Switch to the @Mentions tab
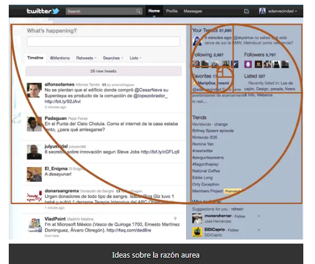Screen dimensions: 315x264 point(60,58)
